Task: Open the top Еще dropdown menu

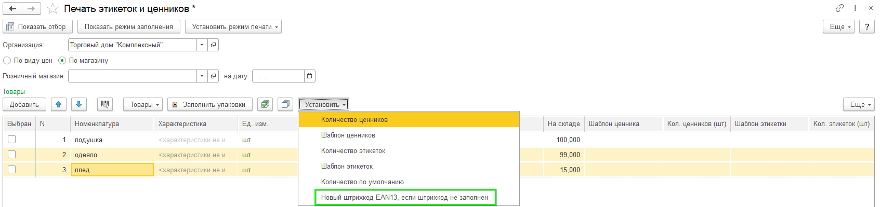Action: pyautogui.click(x=839, y=26)
